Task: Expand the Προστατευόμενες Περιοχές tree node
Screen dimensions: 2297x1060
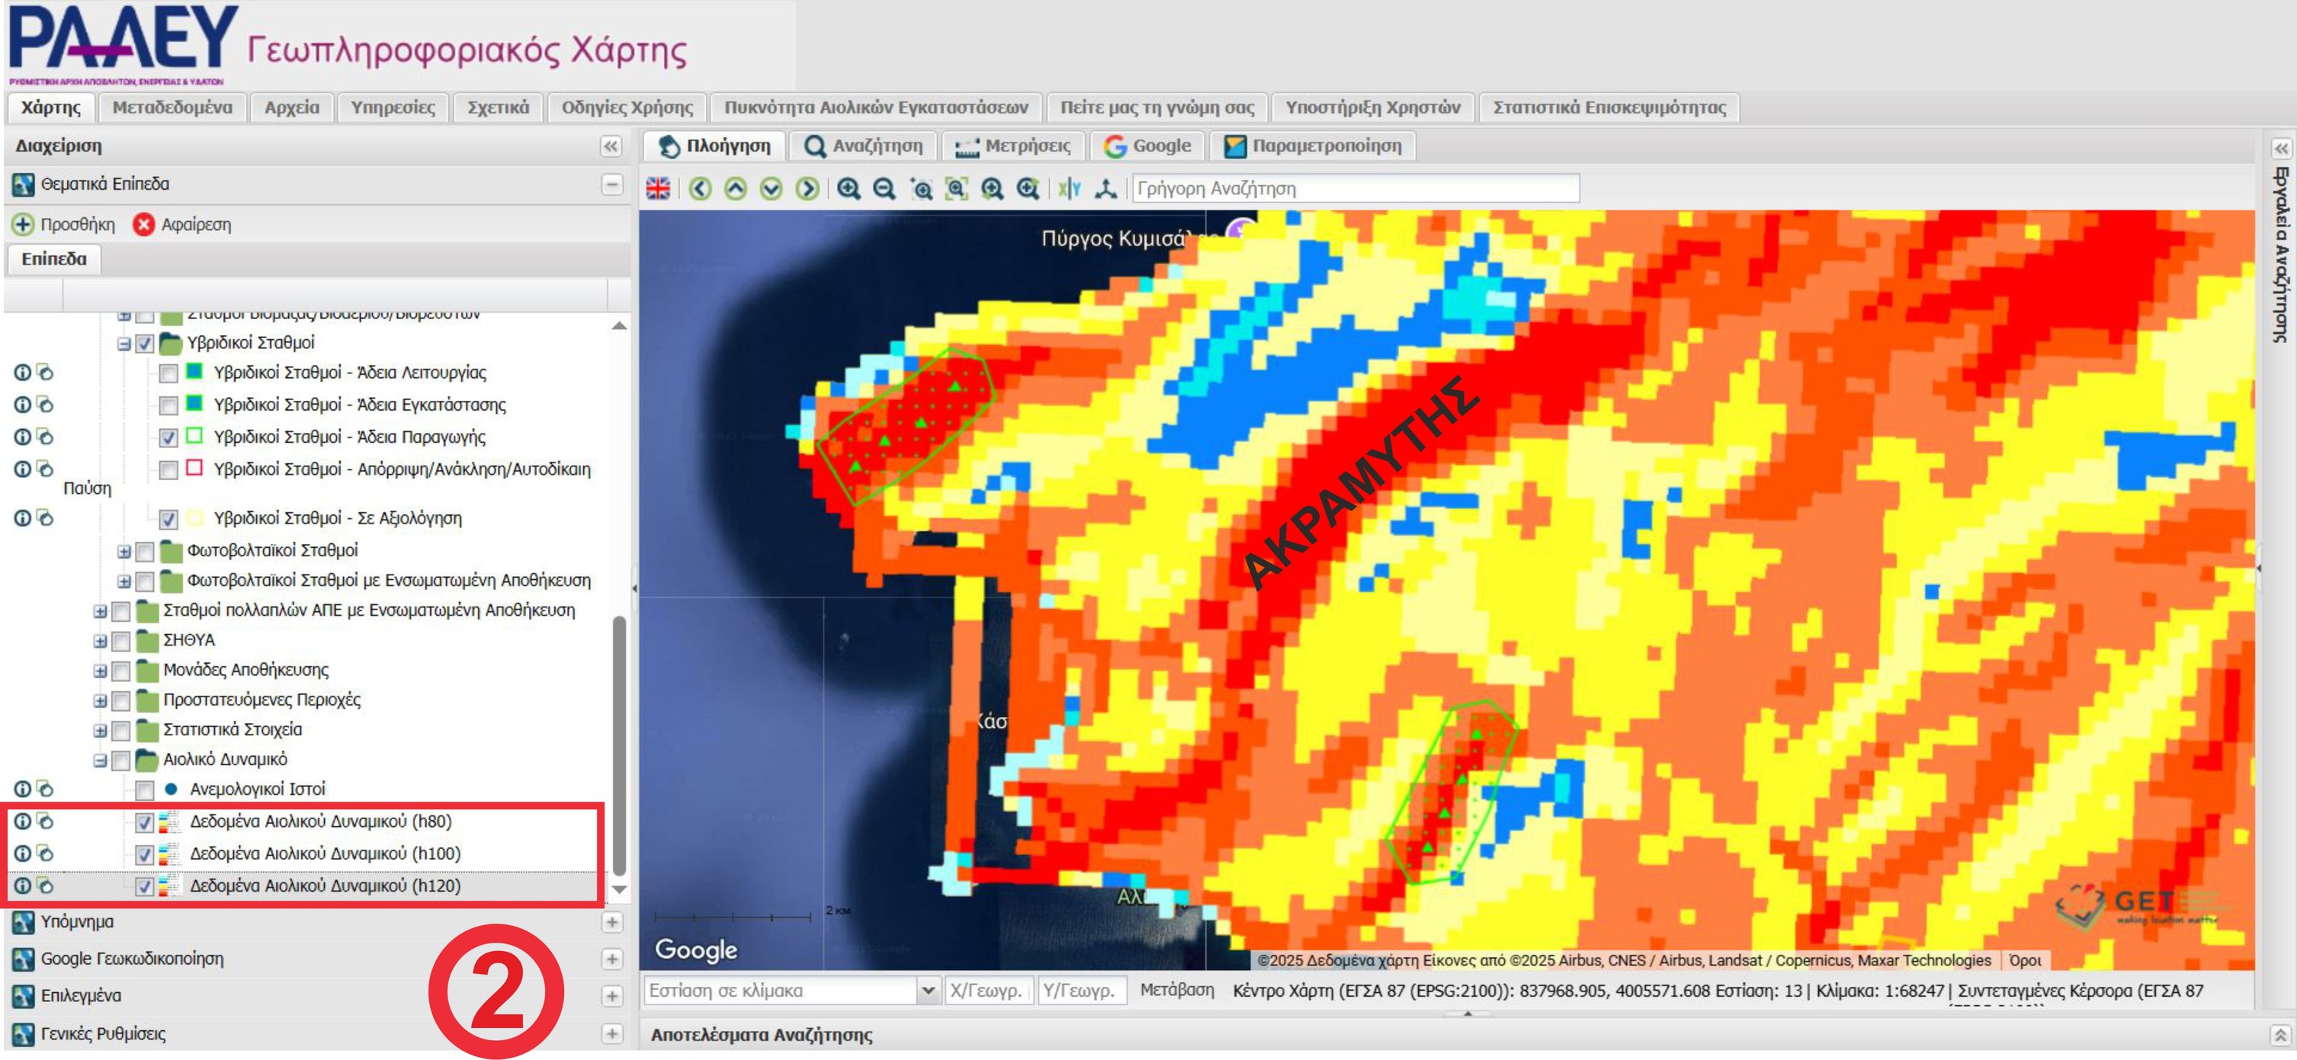Action: point(100,701)
